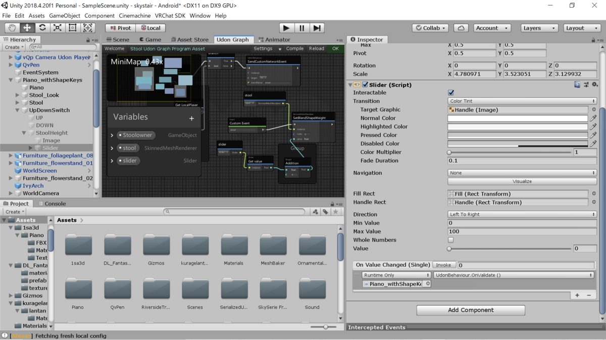Expand the Stoolowner variable

pyautogui.click(x=112, y=135)
